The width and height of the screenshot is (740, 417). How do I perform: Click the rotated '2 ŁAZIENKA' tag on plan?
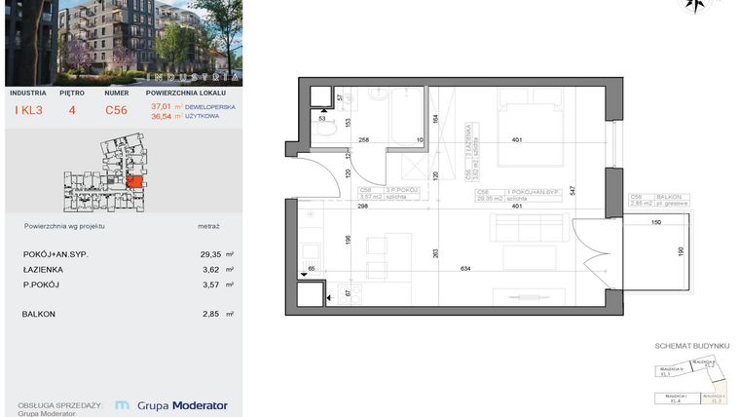coord(472,152)
